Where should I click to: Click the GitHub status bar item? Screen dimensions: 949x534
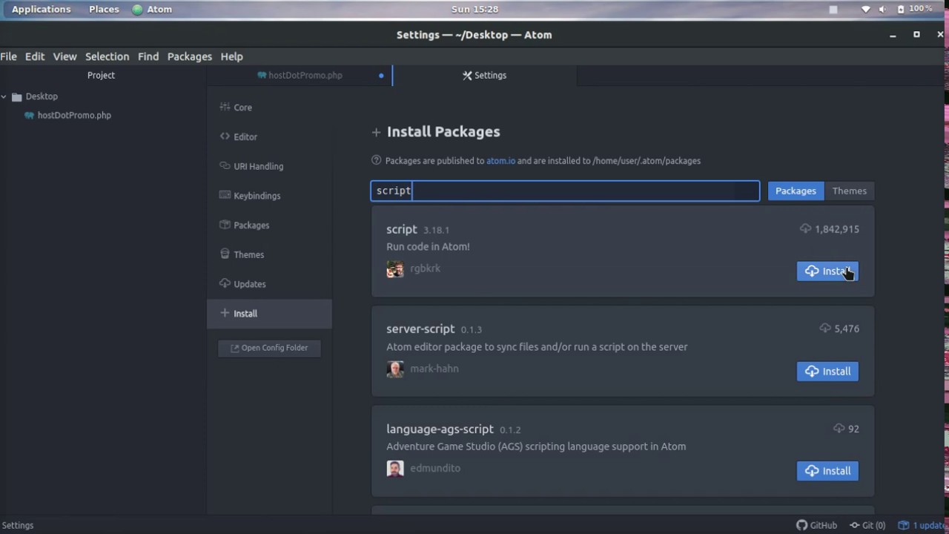[x=816, y=525]
